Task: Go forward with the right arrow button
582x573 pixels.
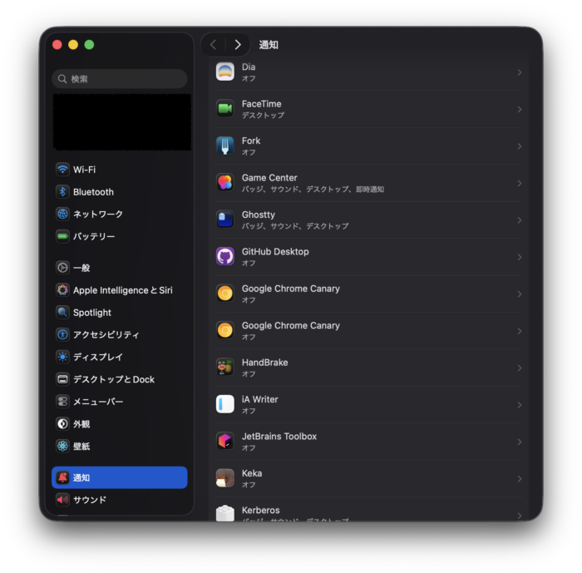Action: [x=238, y=45]
